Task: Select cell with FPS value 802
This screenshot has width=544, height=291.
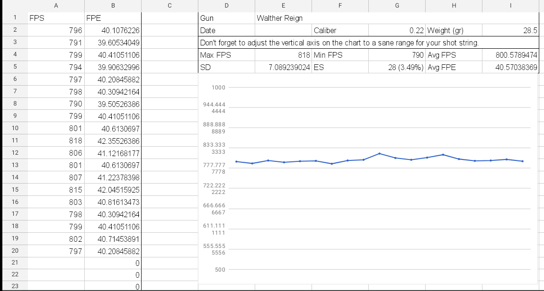Action: point(56,239)
